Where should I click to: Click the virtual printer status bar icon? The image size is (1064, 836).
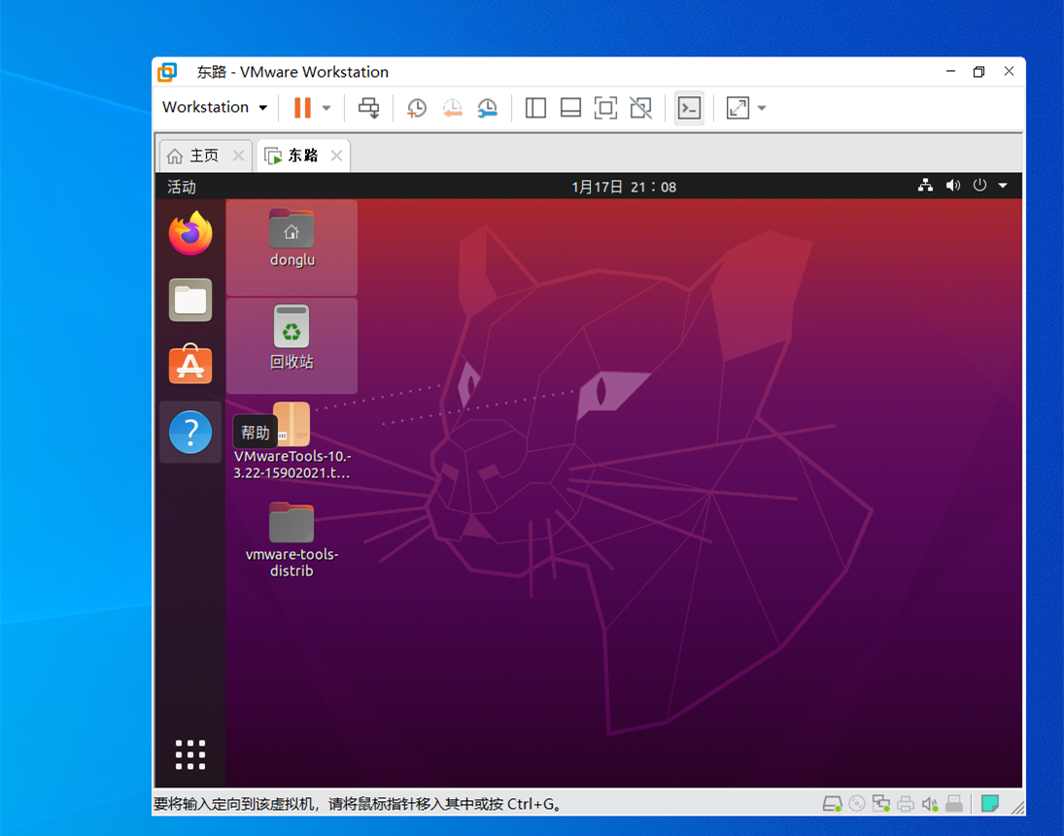pyautogui.click(x=905, y=803)
